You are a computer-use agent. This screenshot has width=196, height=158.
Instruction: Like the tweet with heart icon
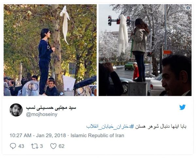(x=53, y=146)
